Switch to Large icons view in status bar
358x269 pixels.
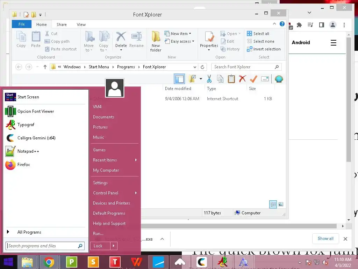tap(281, 204)
